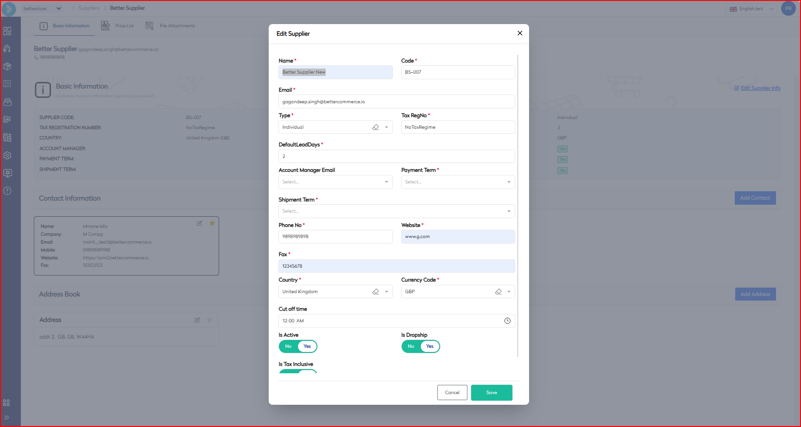Screen dimensions: 801x427
Task: Open the Shipment Term dropdown
Action: 397,211
